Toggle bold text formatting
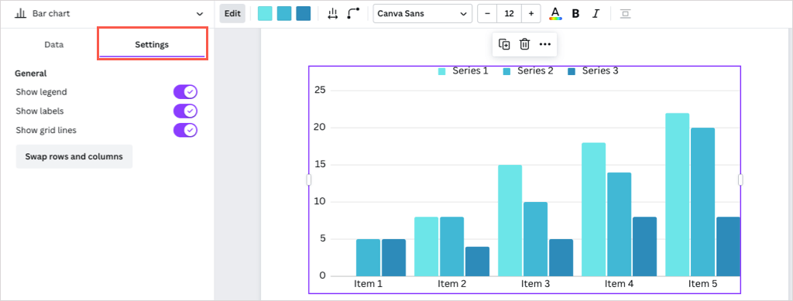 click(x=575, y=14)
